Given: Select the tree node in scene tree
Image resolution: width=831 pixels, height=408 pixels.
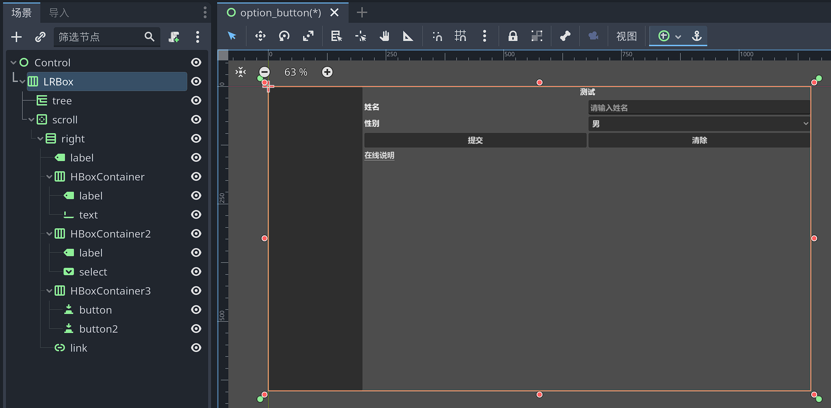Looking at the screenshot, I should tap(62, 101).
